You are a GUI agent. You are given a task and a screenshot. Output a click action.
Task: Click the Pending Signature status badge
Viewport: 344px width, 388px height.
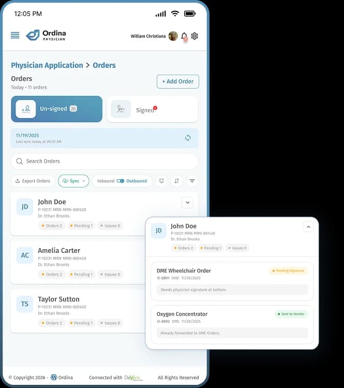288,271
